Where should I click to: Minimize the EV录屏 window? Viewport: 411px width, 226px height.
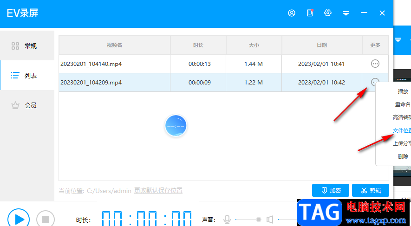click(364, 13)
